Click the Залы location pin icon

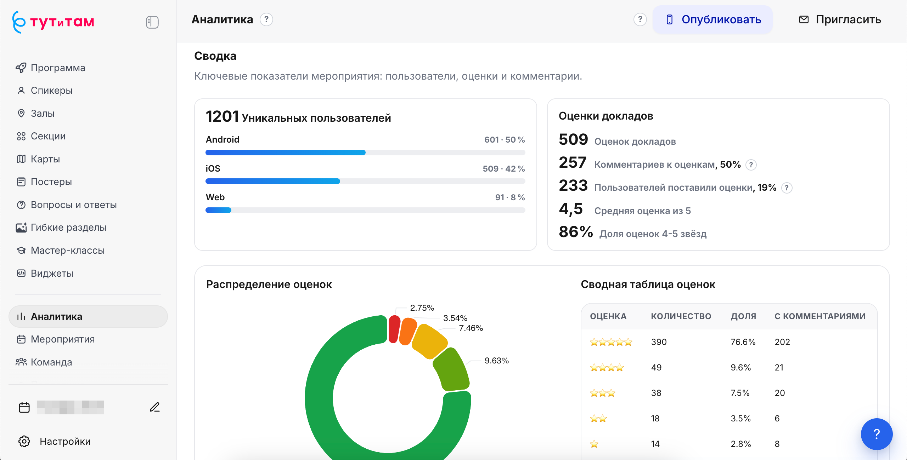(x=21, y=113)
